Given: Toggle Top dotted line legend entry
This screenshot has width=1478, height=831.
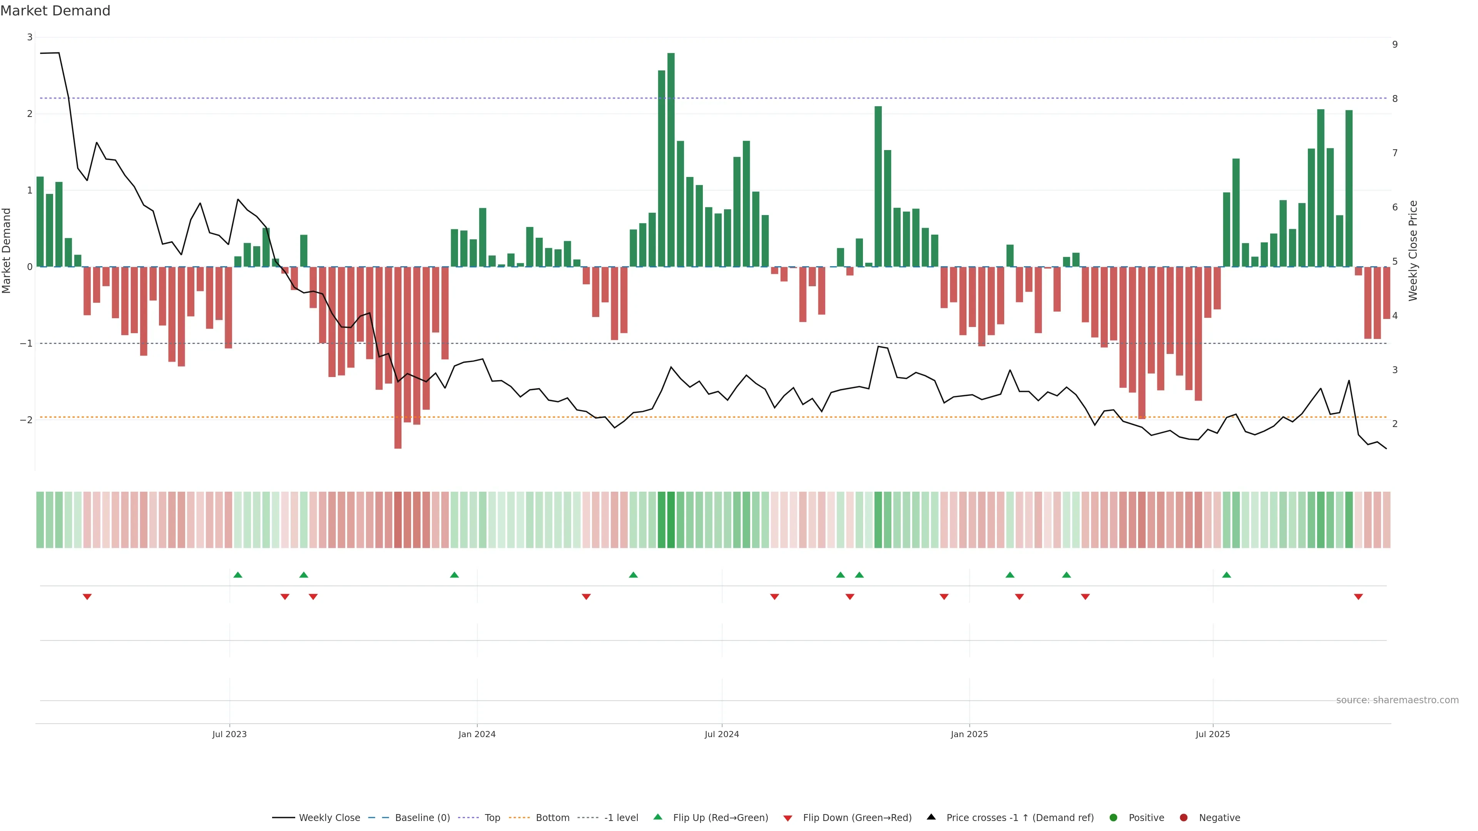Looking at the screenshot, I should [492, 818].
